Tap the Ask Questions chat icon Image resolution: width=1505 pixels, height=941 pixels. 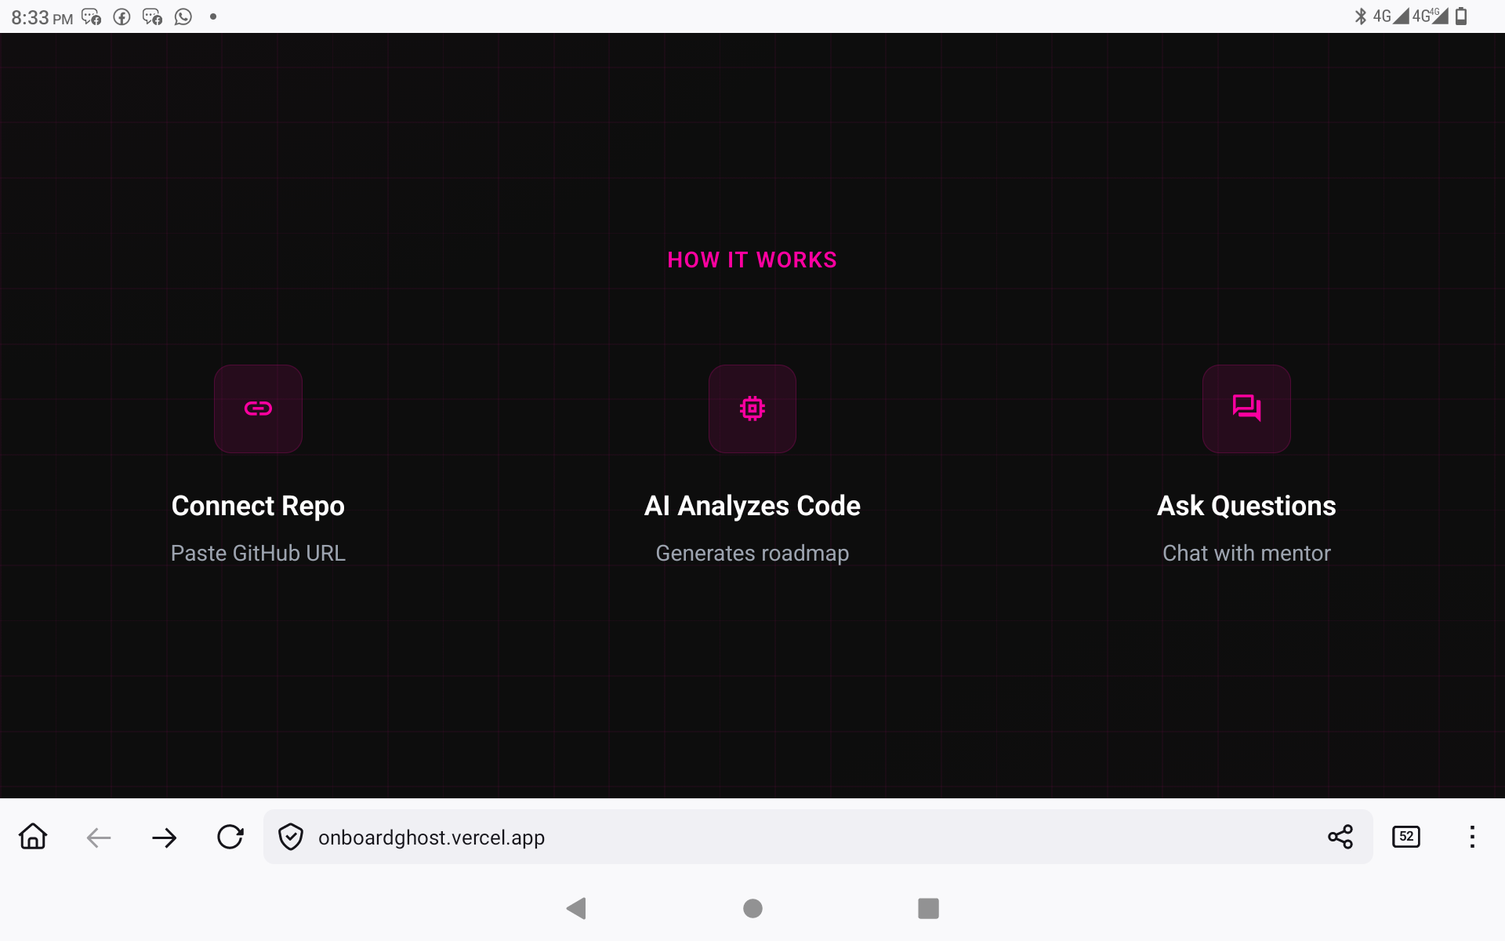coord(1246,409)
